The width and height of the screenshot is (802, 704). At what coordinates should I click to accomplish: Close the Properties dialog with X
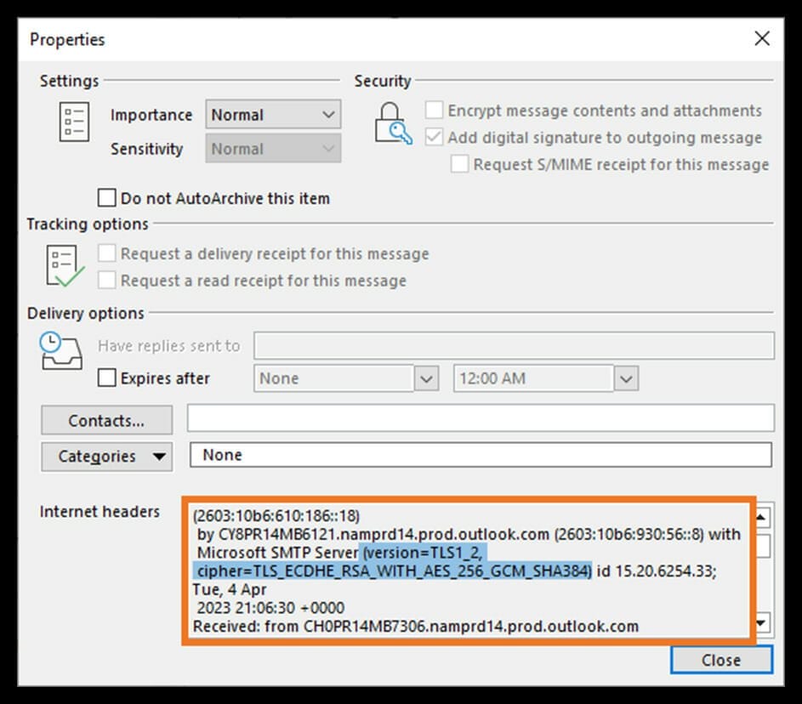761,38
